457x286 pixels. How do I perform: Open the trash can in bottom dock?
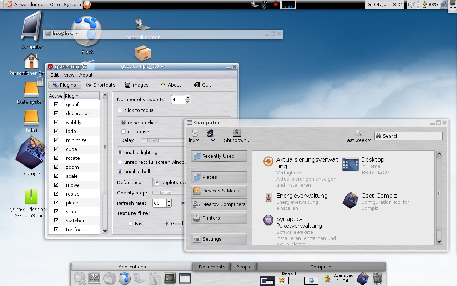(x=378, y=278)
